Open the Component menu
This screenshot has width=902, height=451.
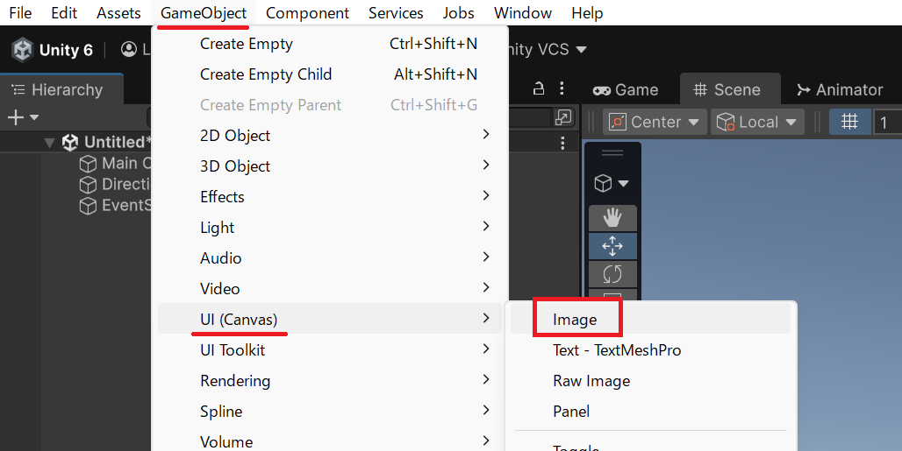click(307, 12)
